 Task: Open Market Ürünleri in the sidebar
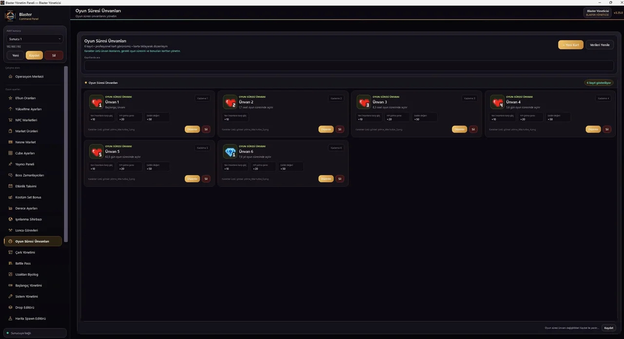coord(33,131)
